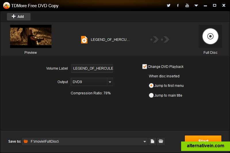Toggle the Change DVD Playback checkbox

(x=145, y=67)
